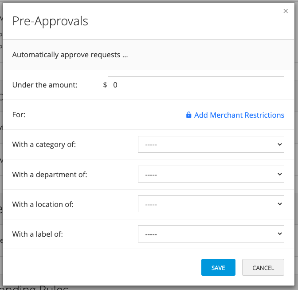Click the Pre-Approvals dialog title
Screen dimensions: 298x290
coord(50,21)
